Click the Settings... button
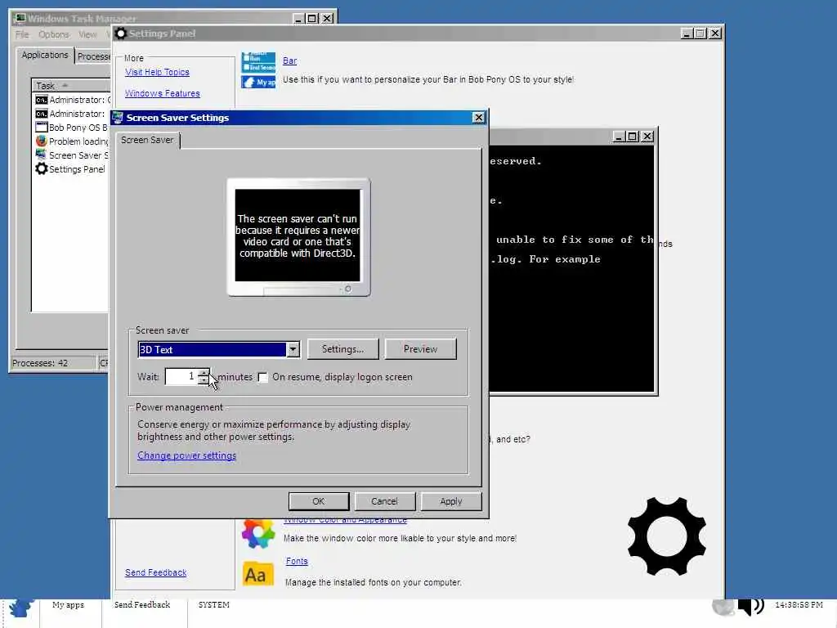The width and height of the screenshot is (837, 628). tap(342, 349)
